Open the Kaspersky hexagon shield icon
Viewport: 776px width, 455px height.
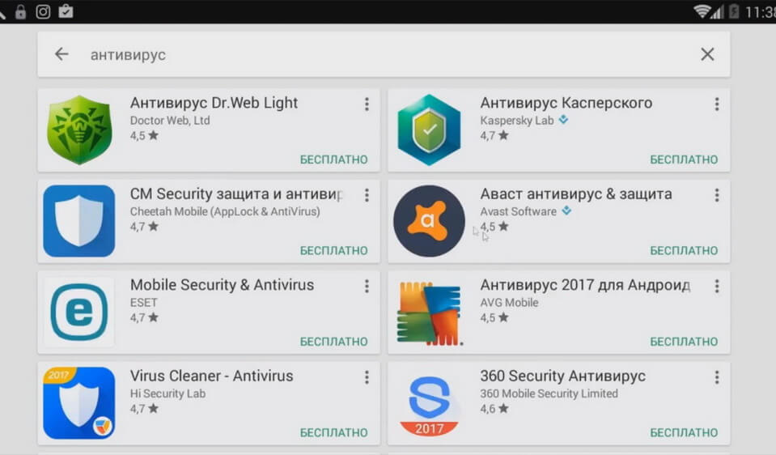pyautogui.click(x=429, y=130)
